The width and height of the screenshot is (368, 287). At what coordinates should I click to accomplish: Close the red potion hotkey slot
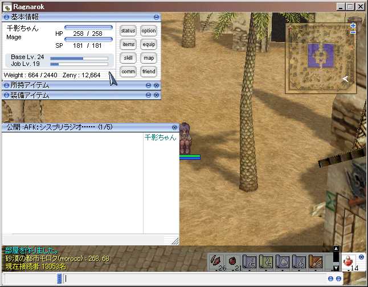click(361, 257)
